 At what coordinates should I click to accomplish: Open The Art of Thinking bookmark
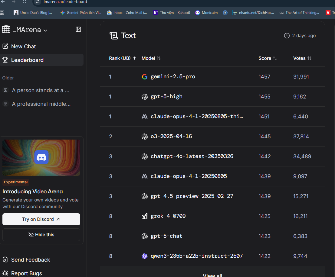pyautogui.click(x=299, y=13)
